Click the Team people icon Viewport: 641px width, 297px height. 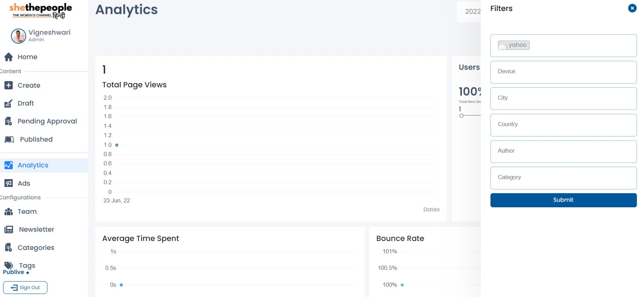click(9, 211)
